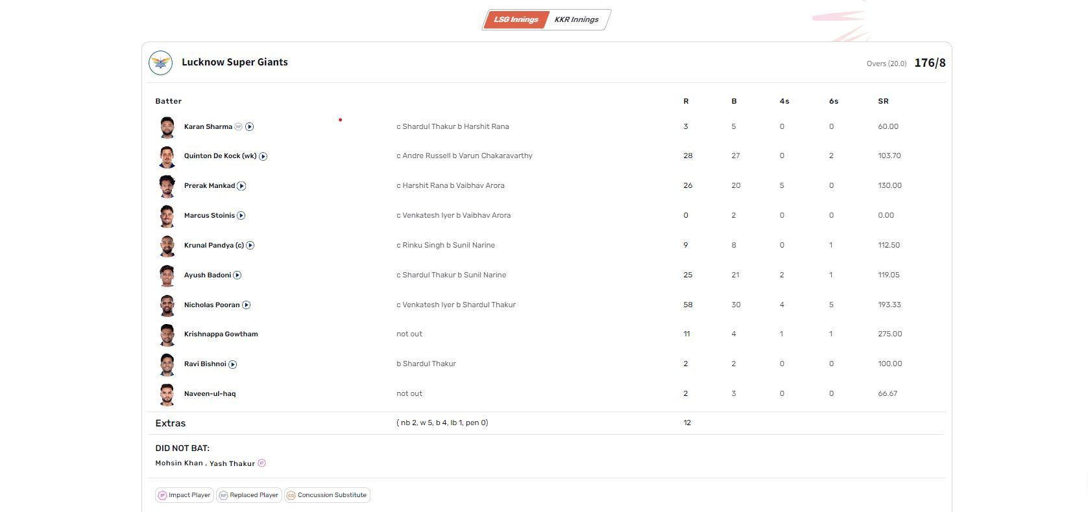The width and height of the screenshot is (1088, 512).
Task: Open Karan Sharma's player photo
Action: [167, 127]
